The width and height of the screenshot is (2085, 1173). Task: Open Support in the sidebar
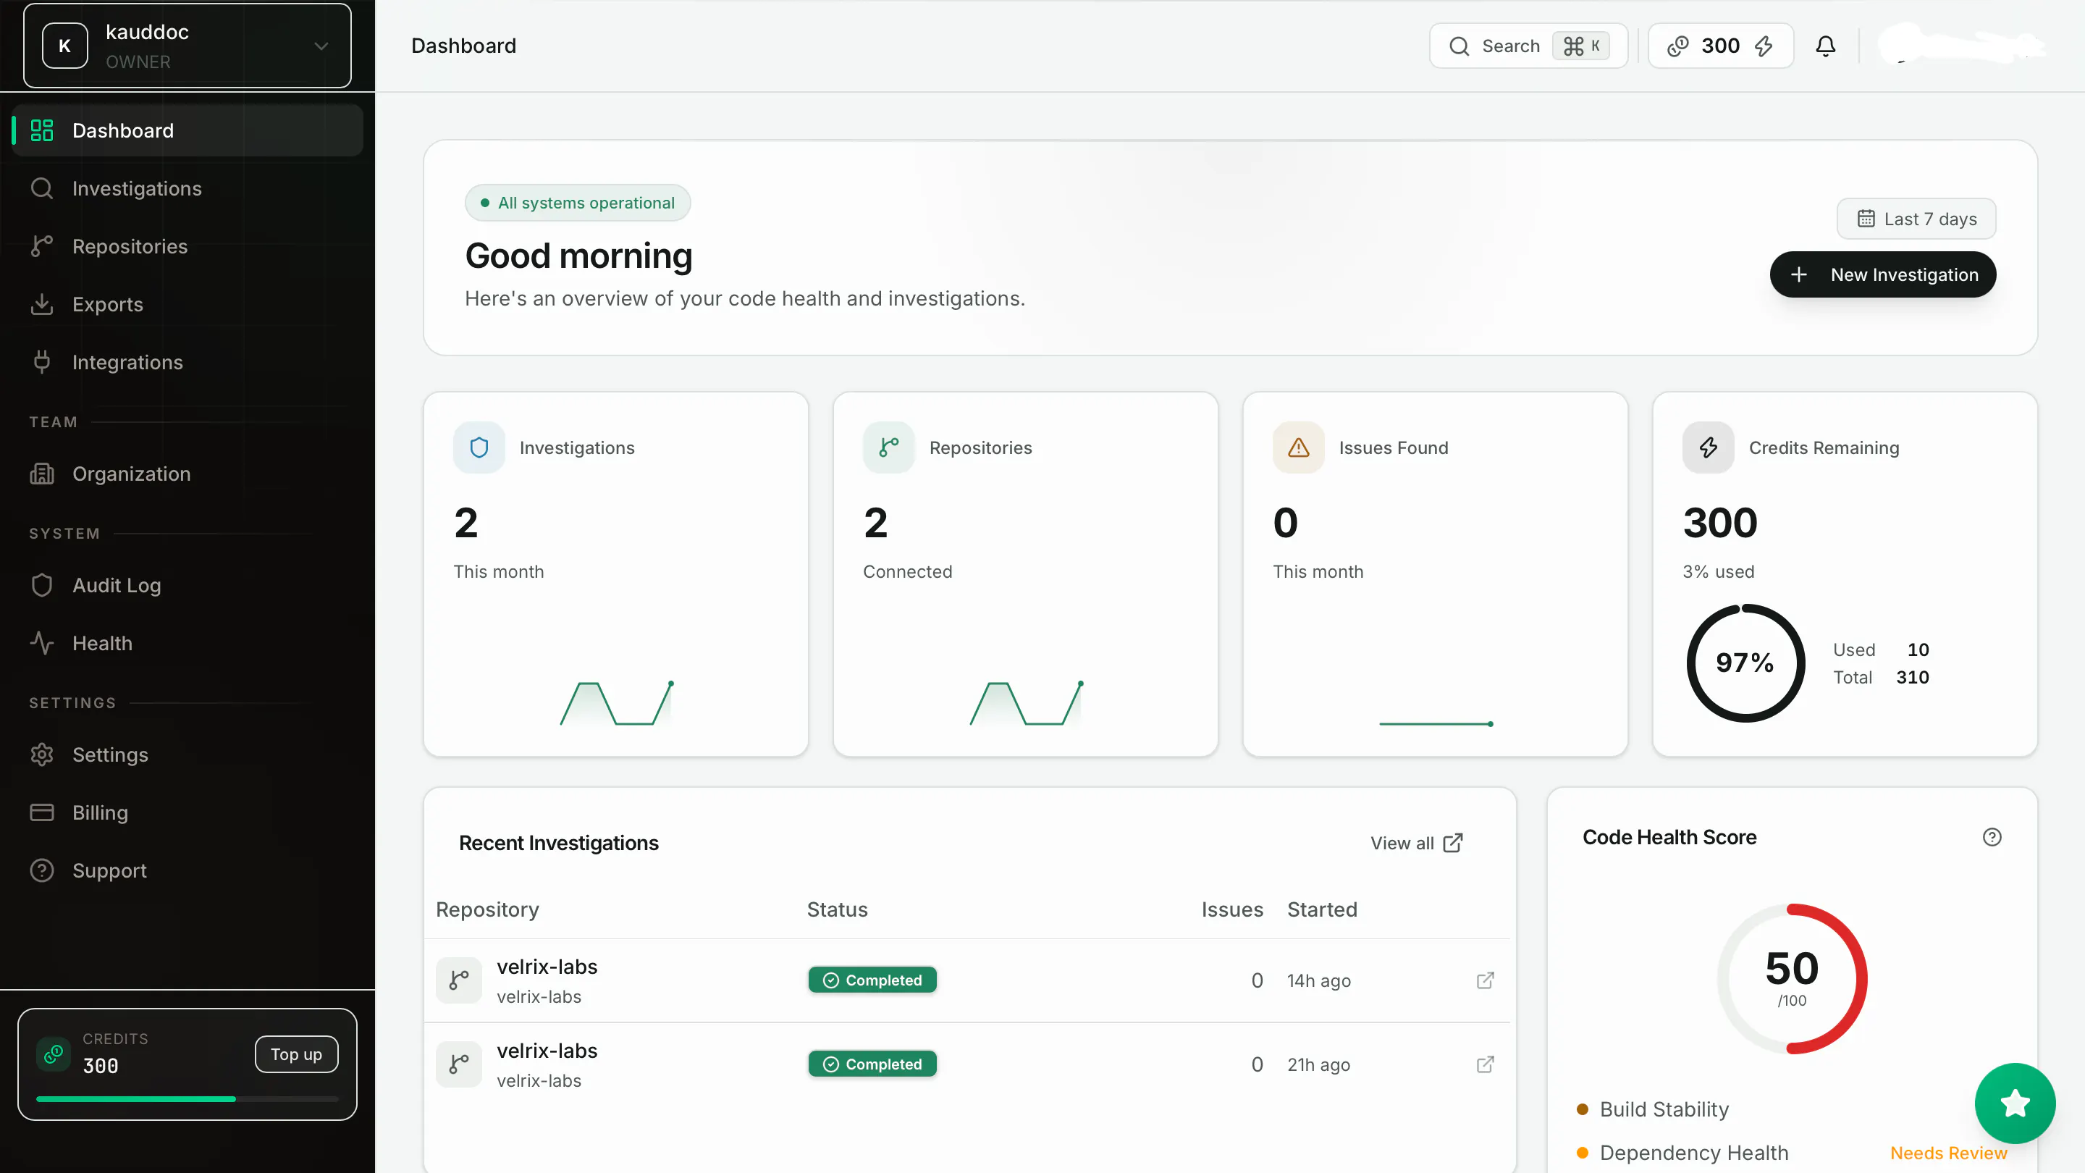(188, 870)
